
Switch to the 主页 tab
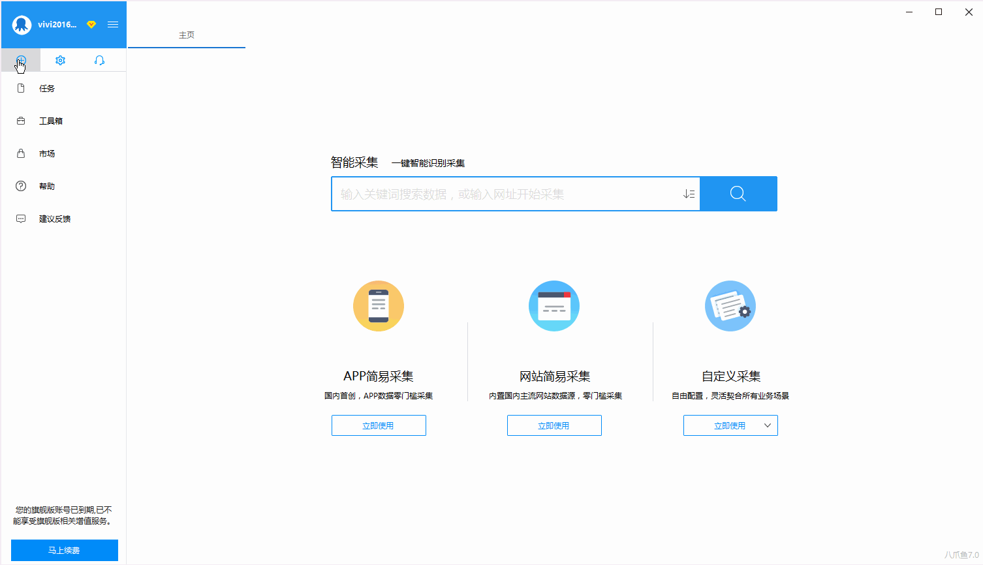pyautogui.click(x=187, y=35)
